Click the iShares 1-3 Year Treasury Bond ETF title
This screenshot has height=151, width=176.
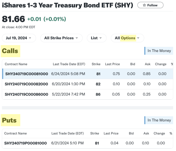coord(67,5)
